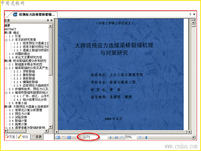Image resolution: width=201 pixels, height=151 pixels.
Task: Pin the 目录 panel pushpin icon
Action: 48,20
